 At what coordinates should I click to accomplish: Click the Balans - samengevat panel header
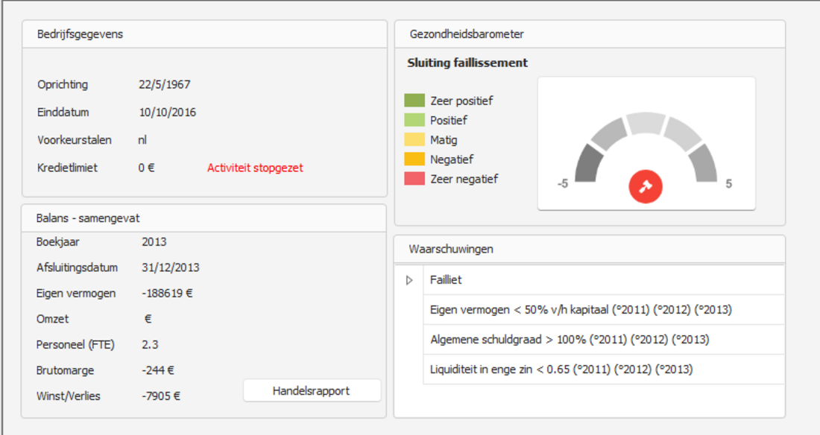click(87, 217)
